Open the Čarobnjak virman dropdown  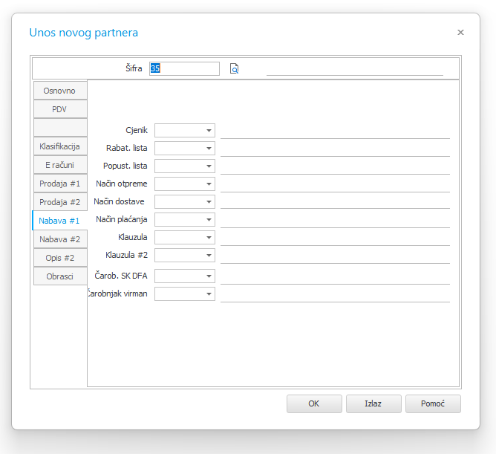tap(209, 294)
